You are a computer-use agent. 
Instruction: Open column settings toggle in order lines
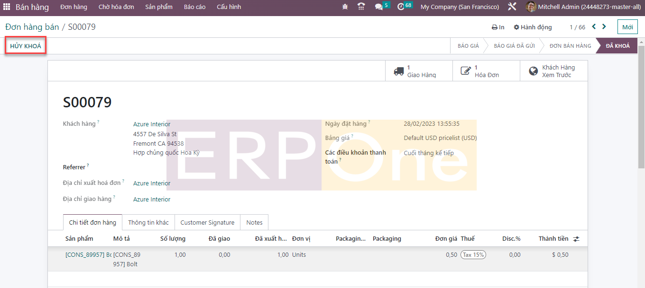tap(576, 239)
